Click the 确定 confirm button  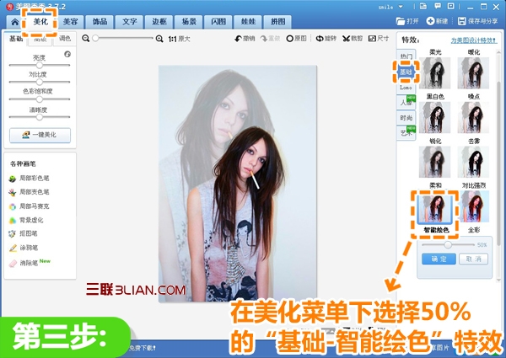(x=439, y=259)
